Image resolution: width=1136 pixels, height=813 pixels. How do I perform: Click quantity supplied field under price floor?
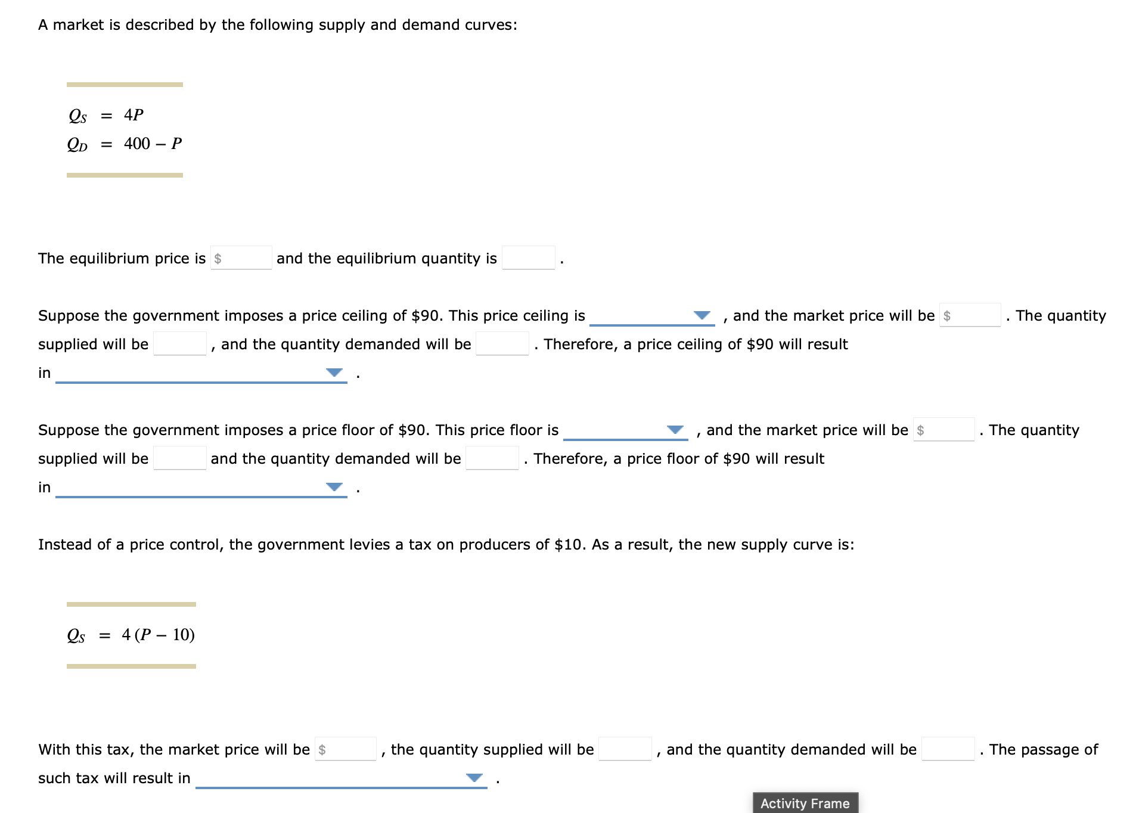pyautogui.click(x=178, y=458)
